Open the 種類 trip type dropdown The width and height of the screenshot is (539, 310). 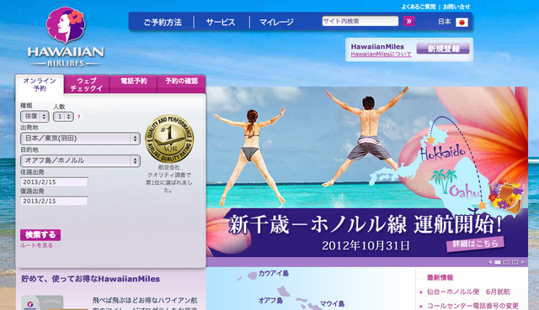(35, 117)
